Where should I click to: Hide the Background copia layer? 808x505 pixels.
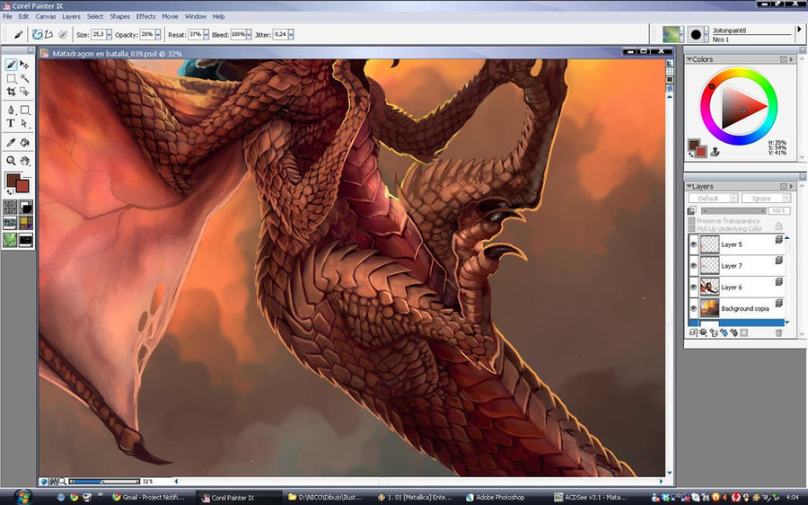click(x=694, y=308)
